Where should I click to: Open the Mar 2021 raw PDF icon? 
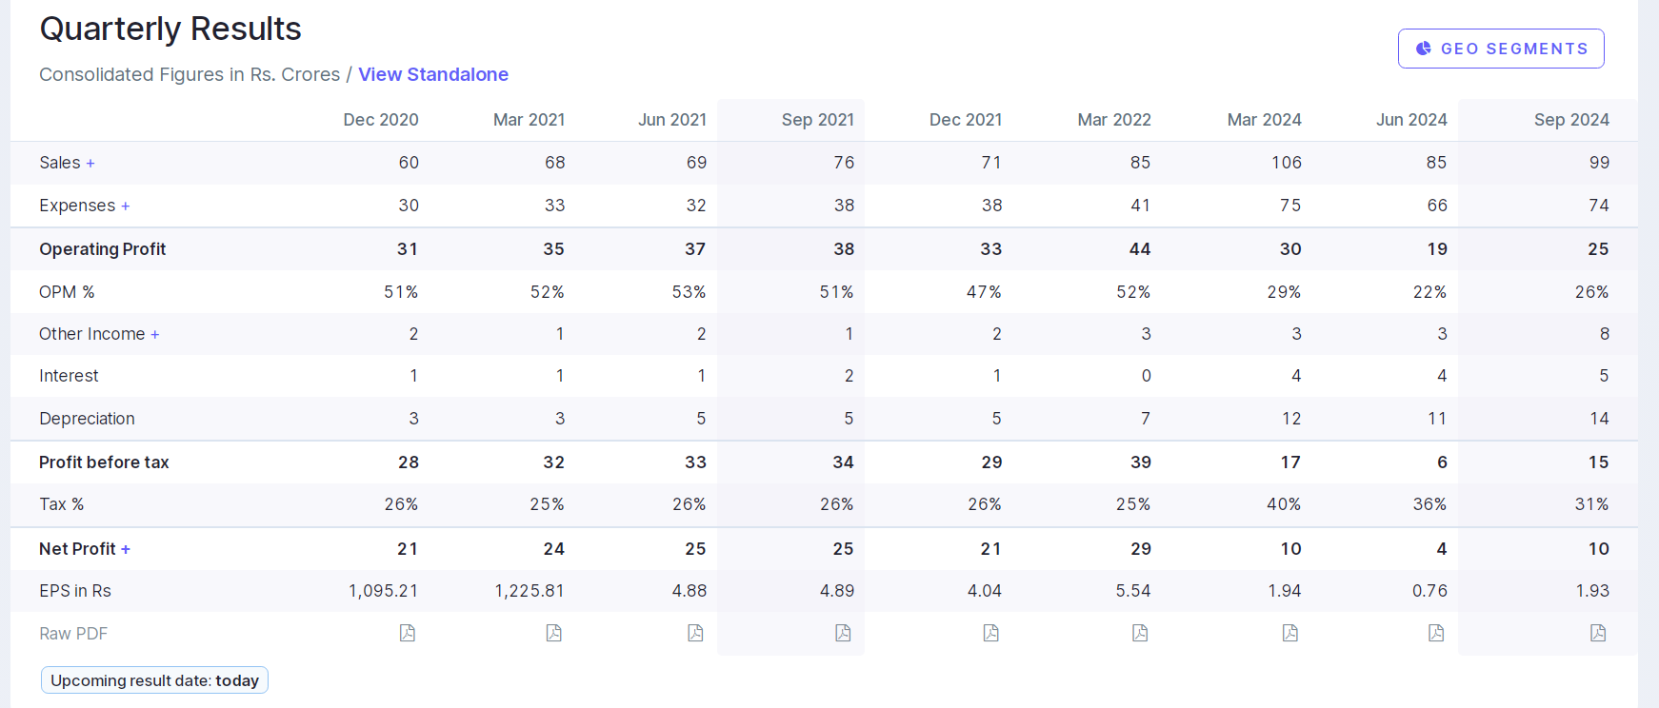[553, 633]
